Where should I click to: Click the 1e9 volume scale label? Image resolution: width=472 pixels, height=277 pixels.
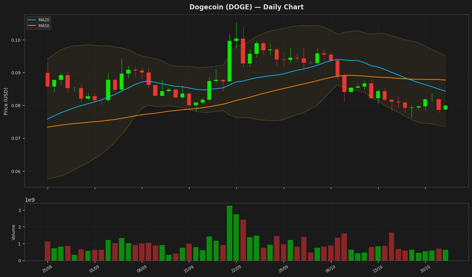click(30, 200)
